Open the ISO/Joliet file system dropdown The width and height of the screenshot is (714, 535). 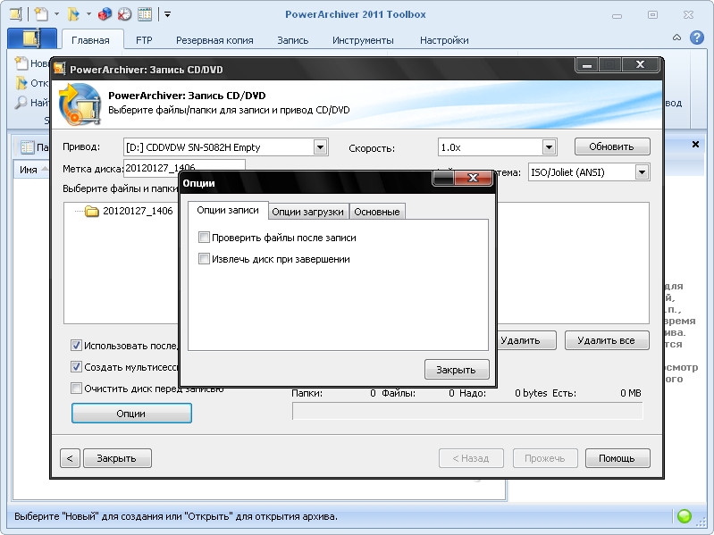click(x=642, y=172)
